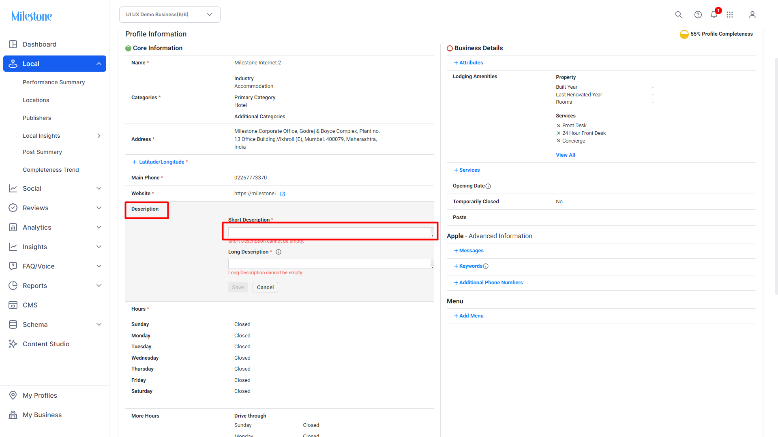Click the FAQ/Voice chat icon
This screenshot has height=437, width=778.
(x=13, y=266)
